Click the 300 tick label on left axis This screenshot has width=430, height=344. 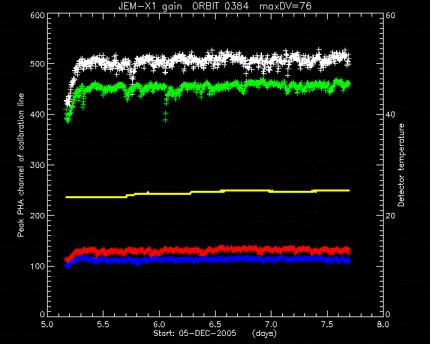[x=38, y=165]
